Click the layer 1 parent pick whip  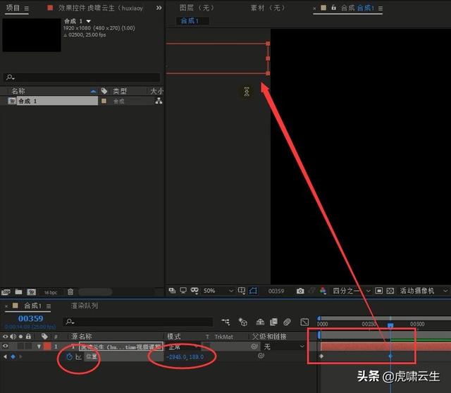(254, 347)
